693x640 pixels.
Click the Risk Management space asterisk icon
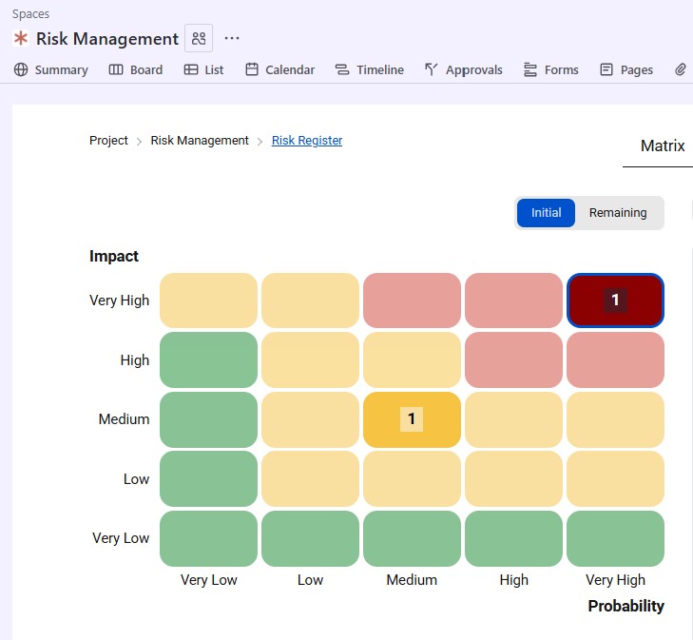pyautogui.click(x=20, y=39)
